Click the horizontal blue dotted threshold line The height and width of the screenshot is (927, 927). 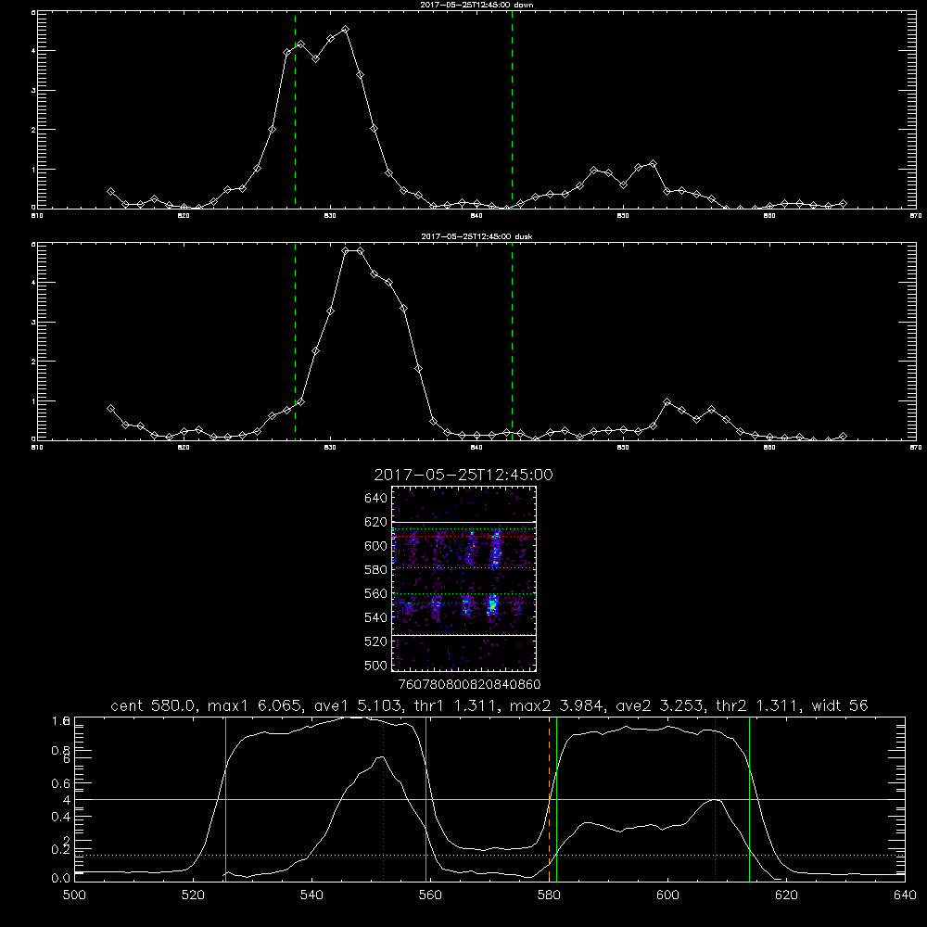coord(489,855)
